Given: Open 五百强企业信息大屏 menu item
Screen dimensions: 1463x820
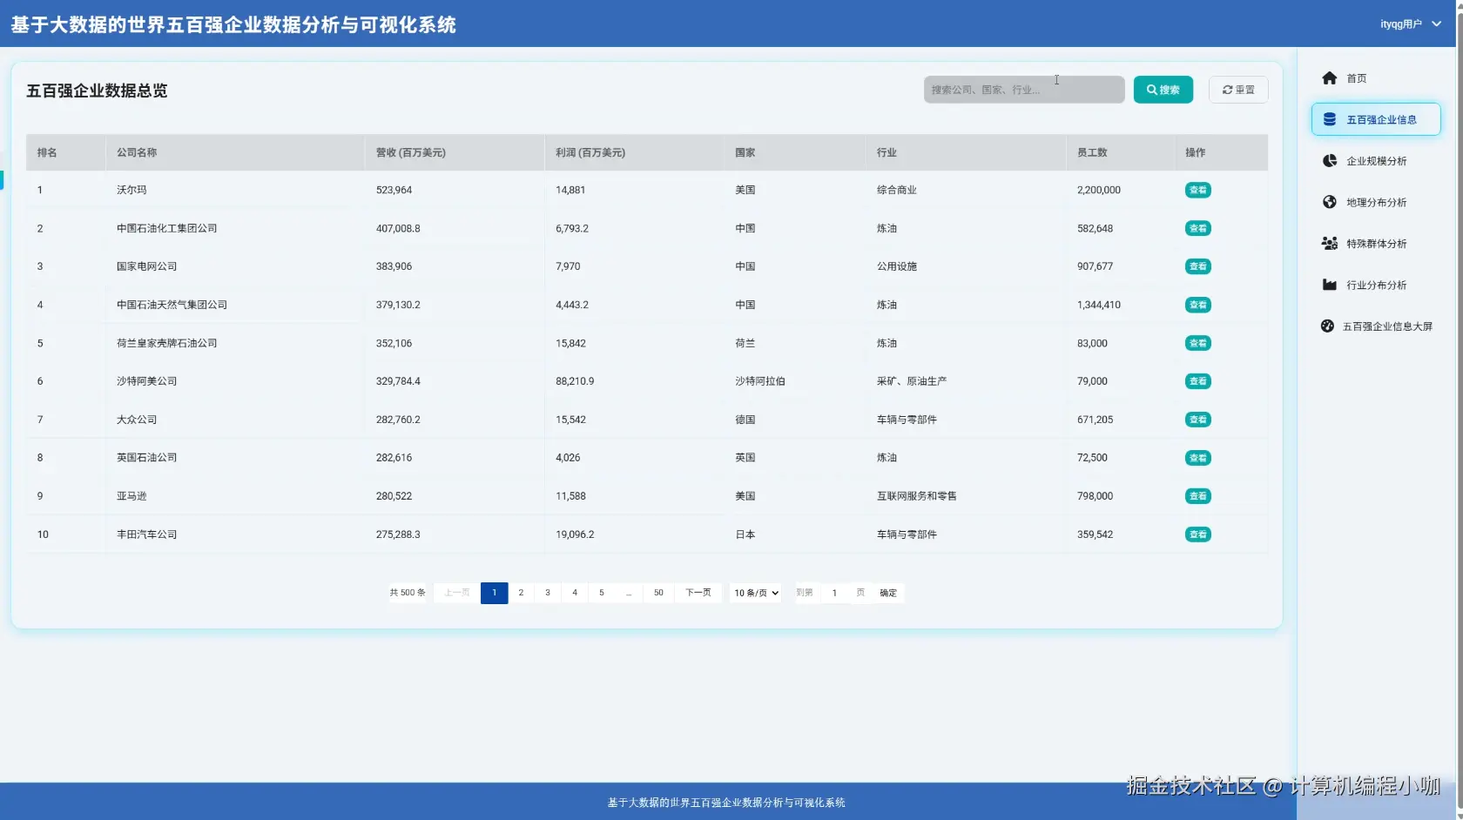Looking at the screenshot, I should point(1376,326).
